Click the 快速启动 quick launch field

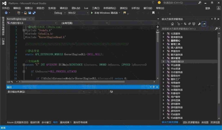(180, 3)
